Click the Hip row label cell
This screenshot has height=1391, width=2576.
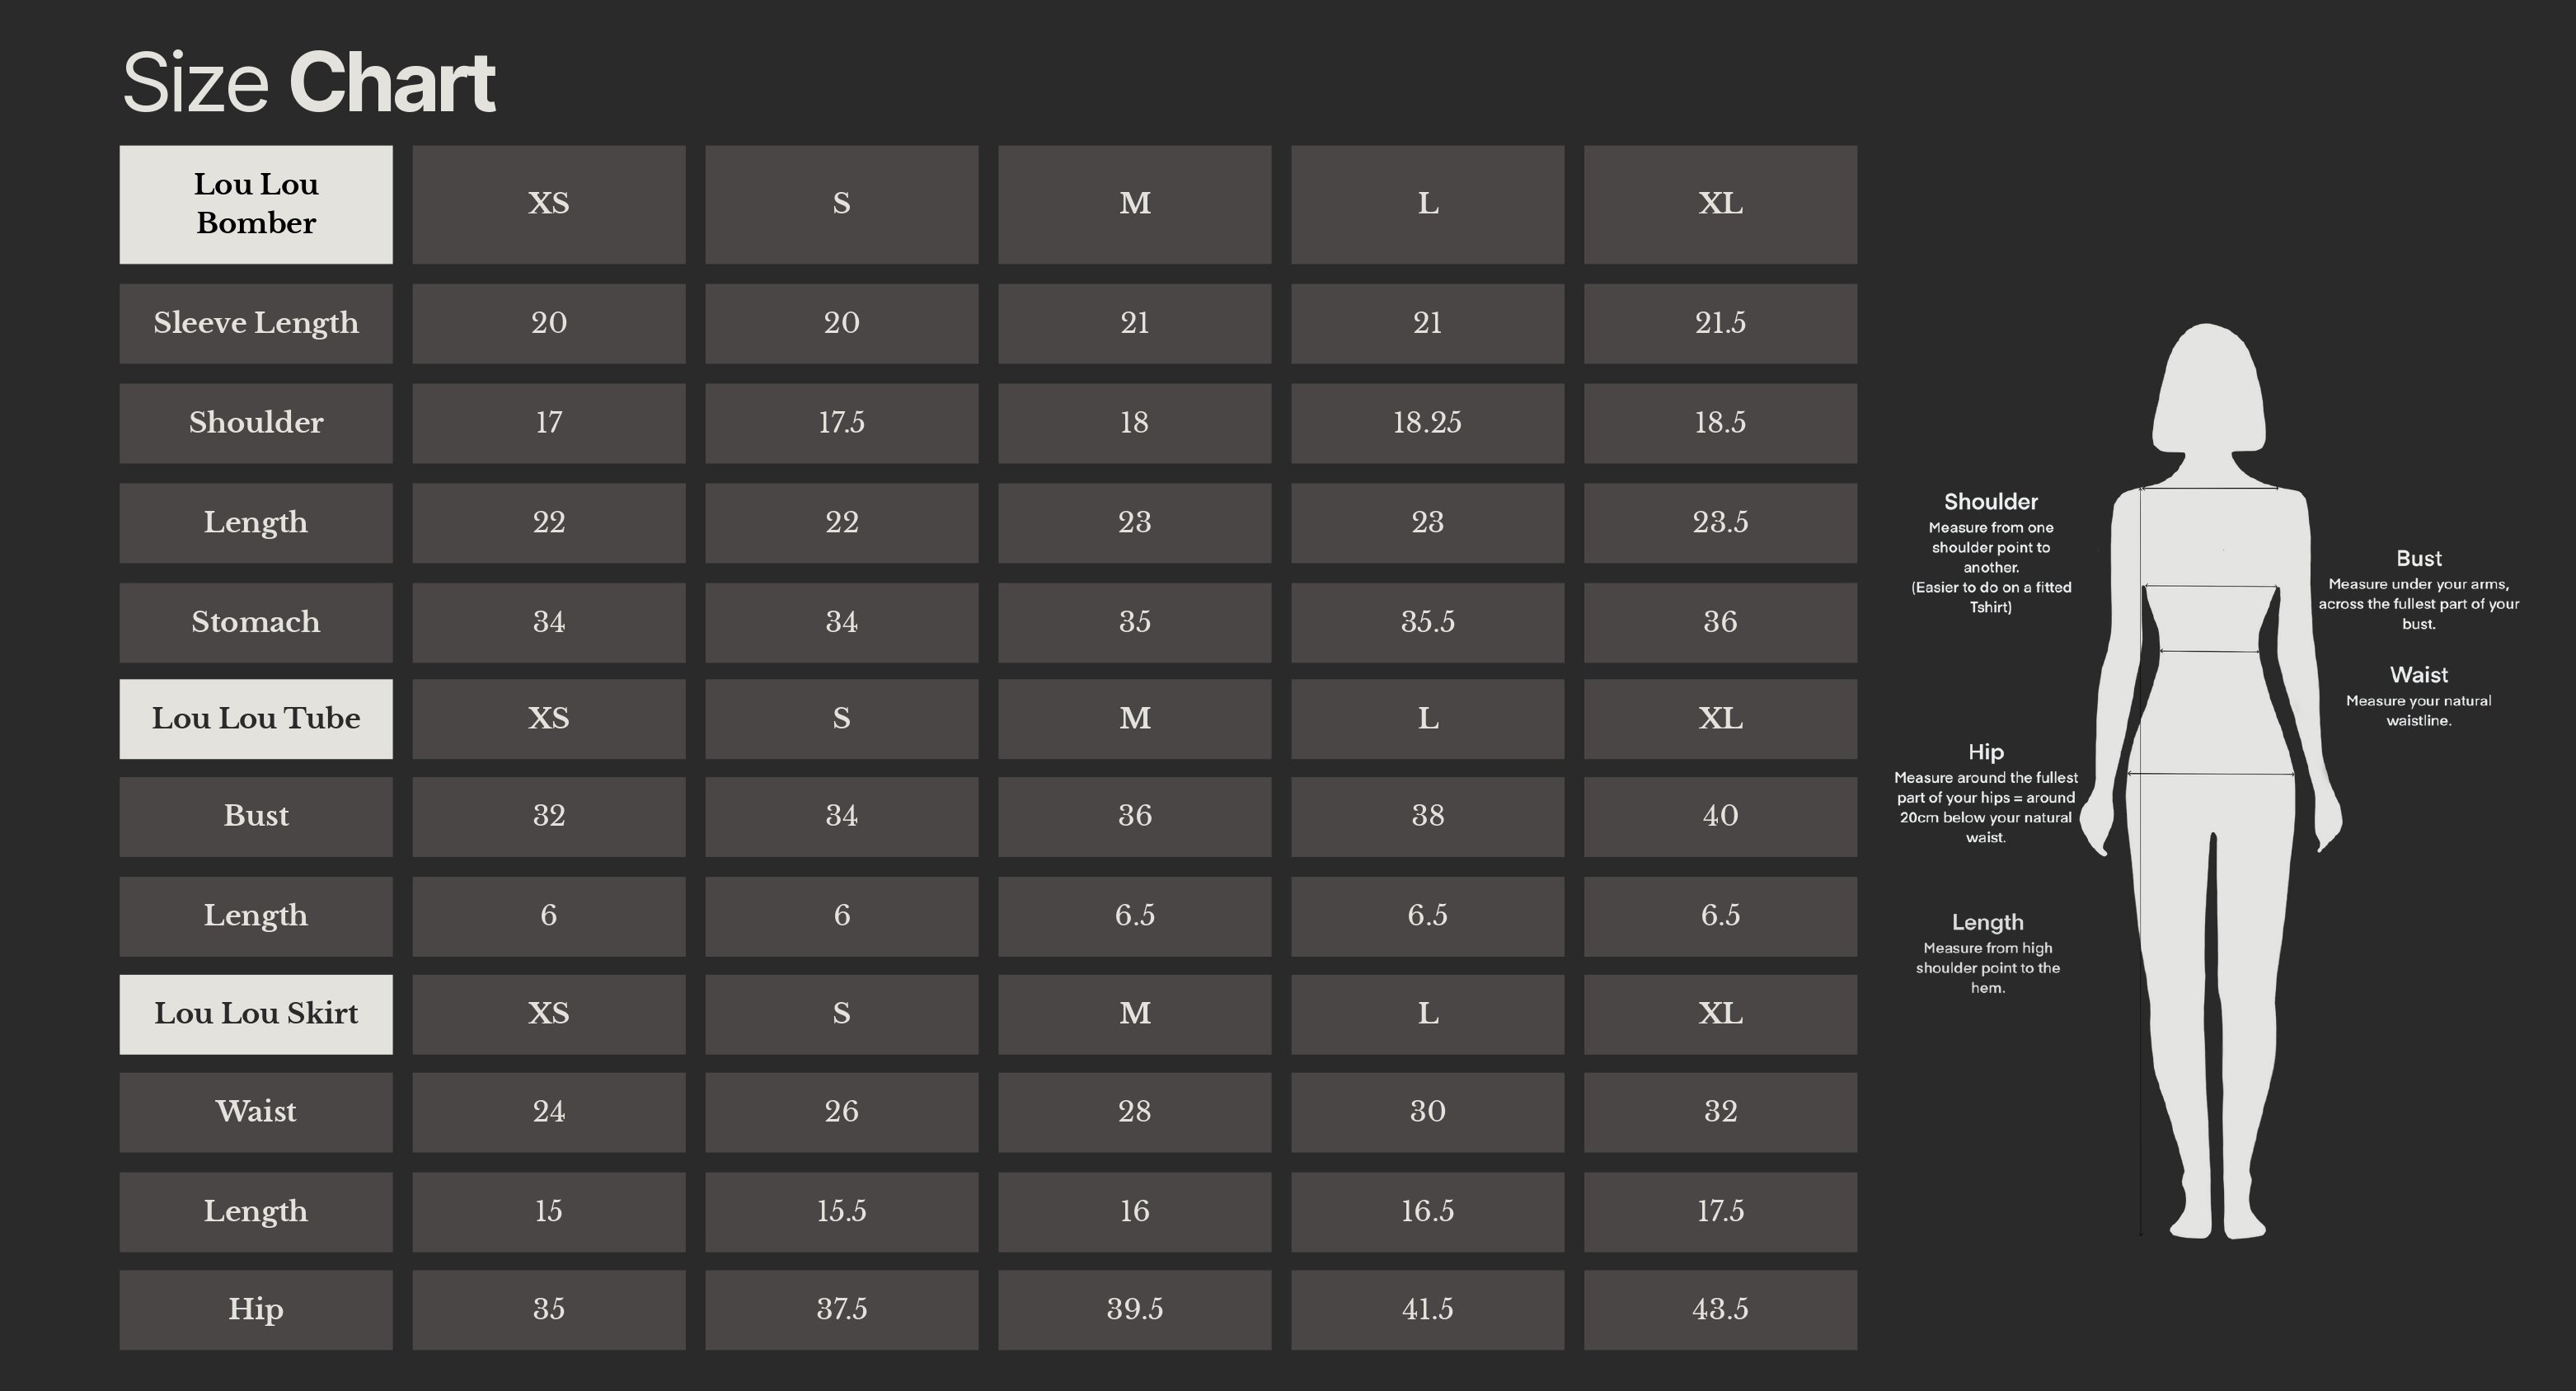256,1309
